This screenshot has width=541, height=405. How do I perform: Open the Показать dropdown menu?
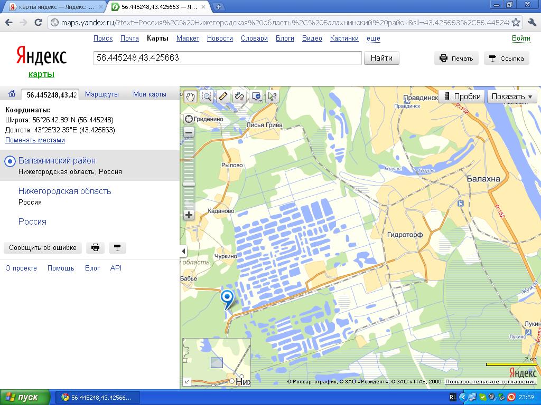[x=511, y=96]
